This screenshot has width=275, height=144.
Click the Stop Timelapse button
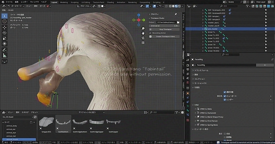165,29
